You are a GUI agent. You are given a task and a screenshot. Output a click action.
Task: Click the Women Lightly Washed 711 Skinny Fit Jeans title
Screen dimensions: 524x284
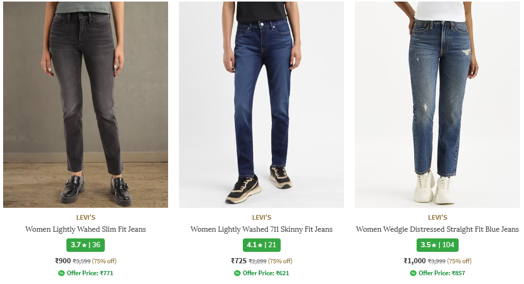261,229
